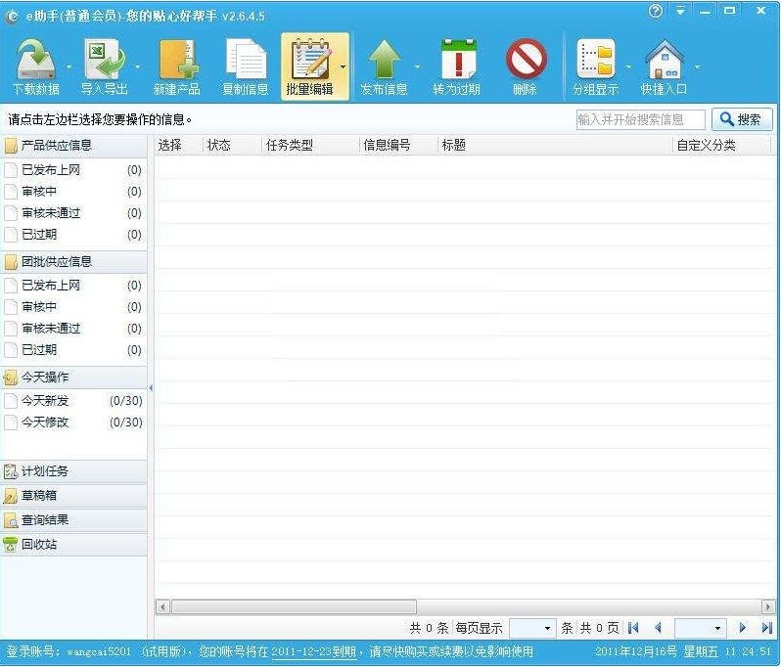Open the page number dropdown
The height and width of the screenshot is (667, 781).
[x=700, y=628]
